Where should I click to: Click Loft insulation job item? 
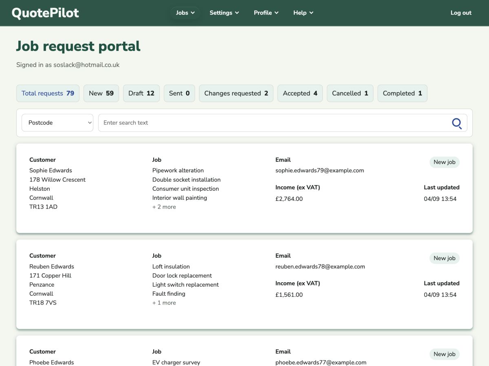click(x=171, y=266)
